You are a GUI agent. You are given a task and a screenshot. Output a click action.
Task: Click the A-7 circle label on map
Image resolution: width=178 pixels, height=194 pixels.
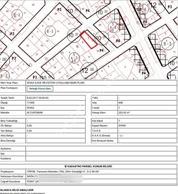click(74, 58)
